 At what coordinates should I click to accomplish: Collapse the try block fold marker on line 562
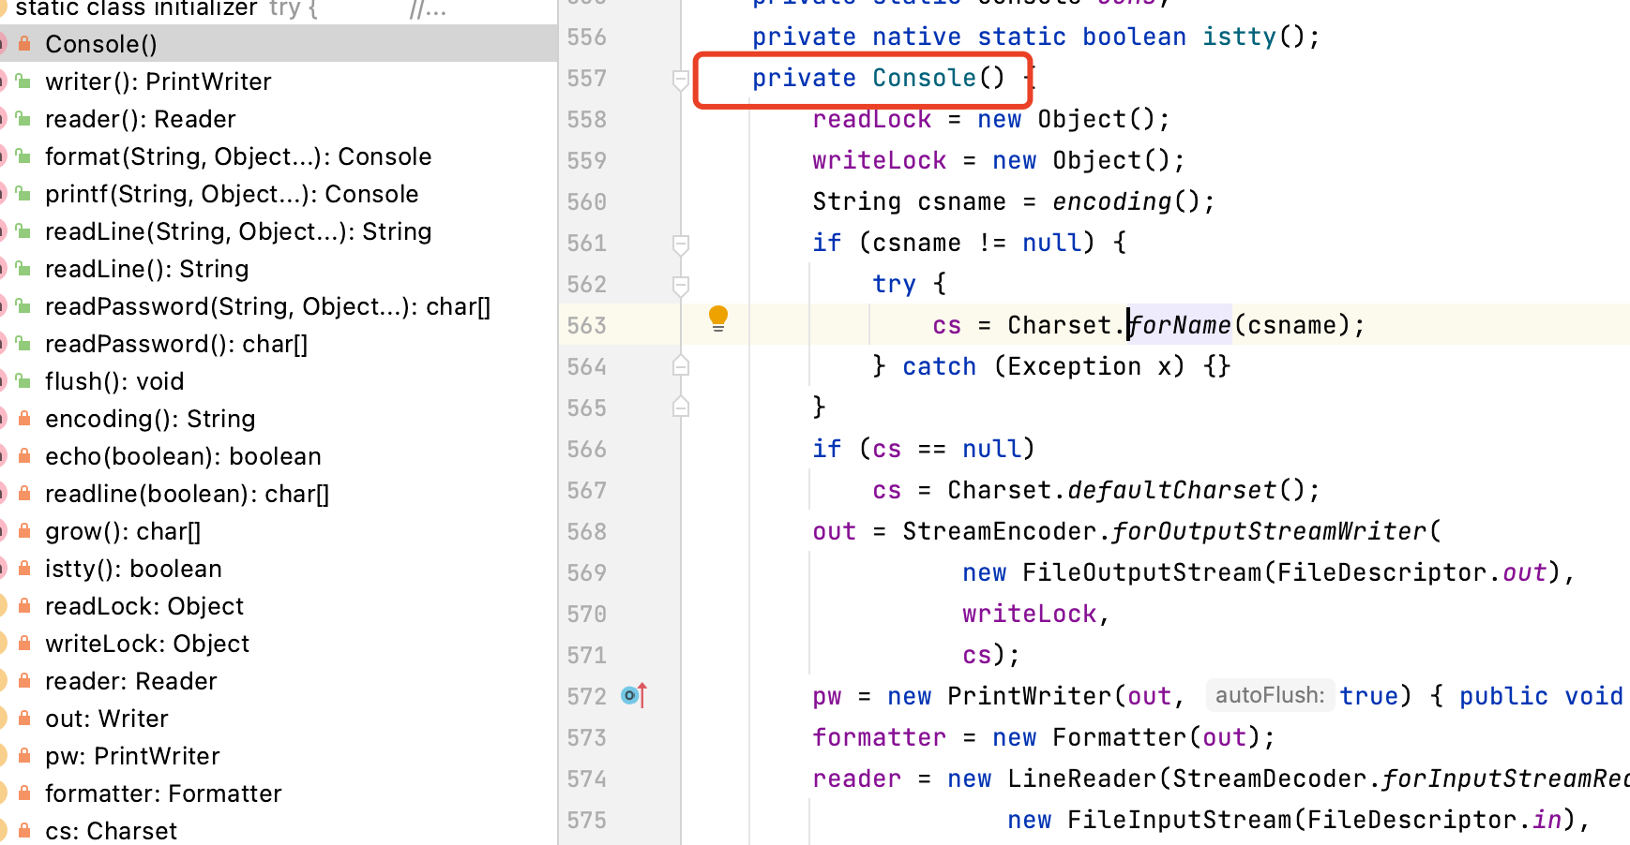pos(681,285)
